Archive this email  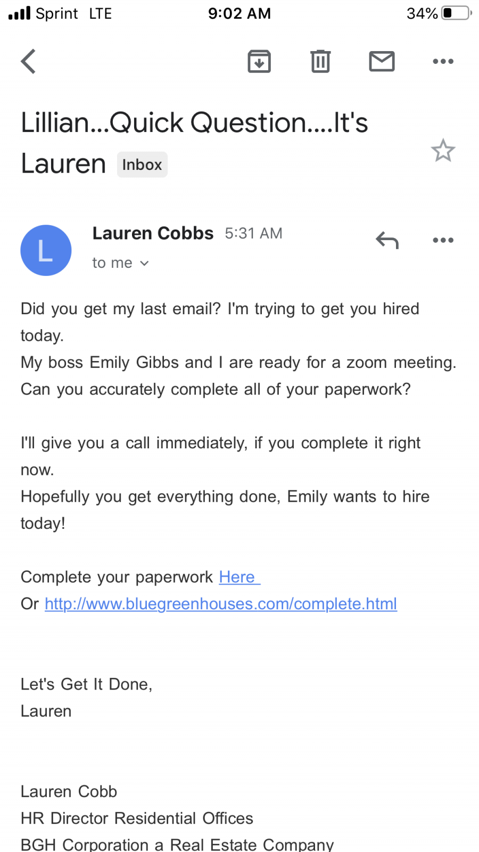coord(259,61)
